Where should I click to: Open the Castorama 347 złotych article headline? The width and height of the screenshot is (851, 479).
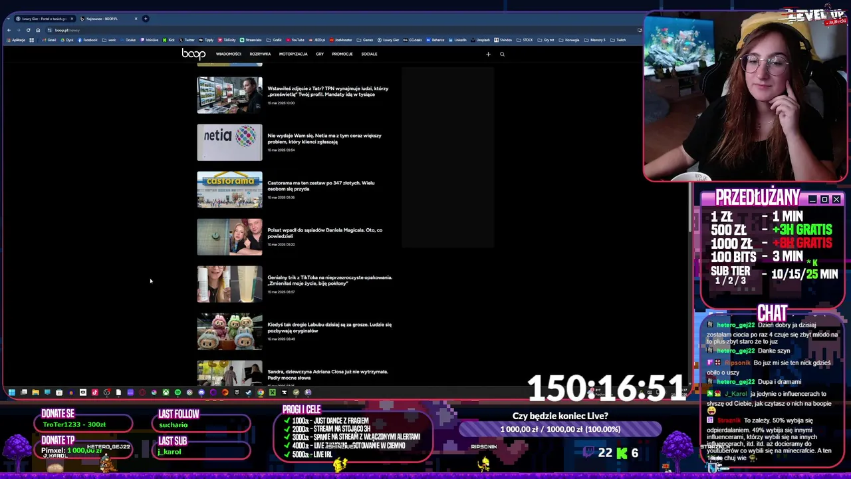321,186
